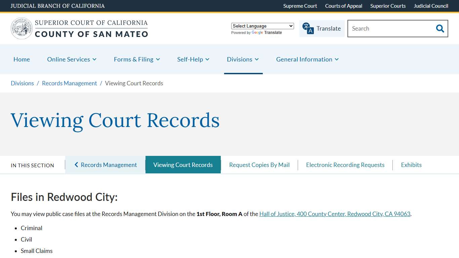Switch to the Request Copies By Mail tab
This screenshot has width=459, height=258.
pos(259,165)
